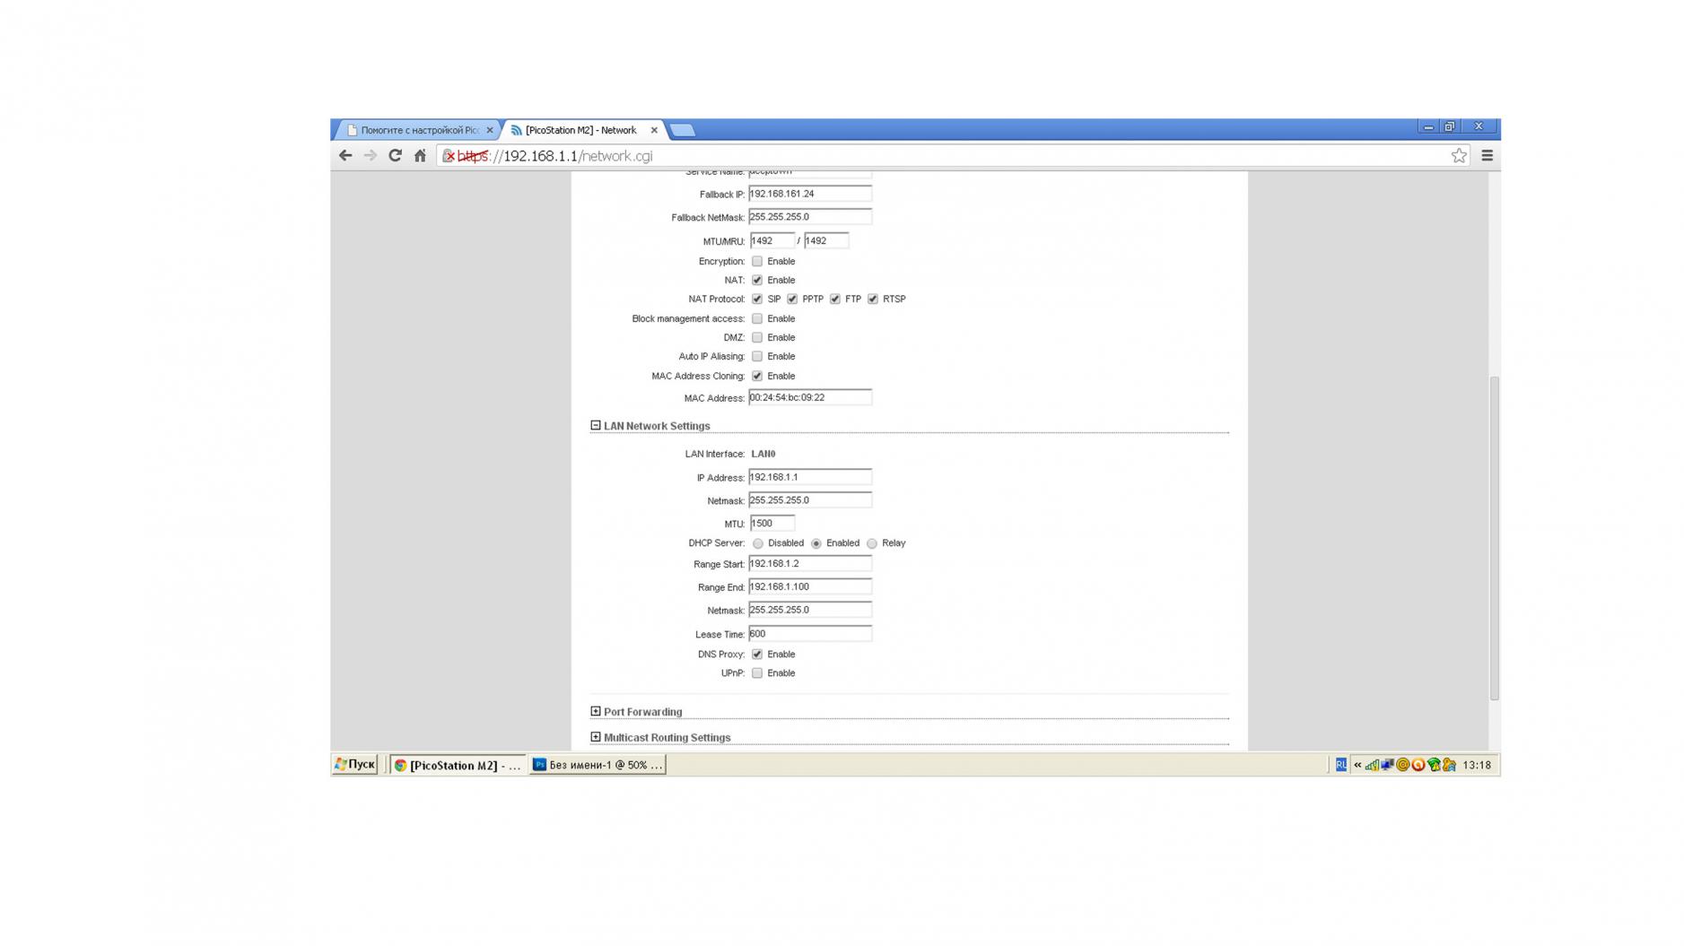Viewport: 1684px width, 946px height.
Task: Click the page vertical scrollbar
Action: click(1494, 538)
